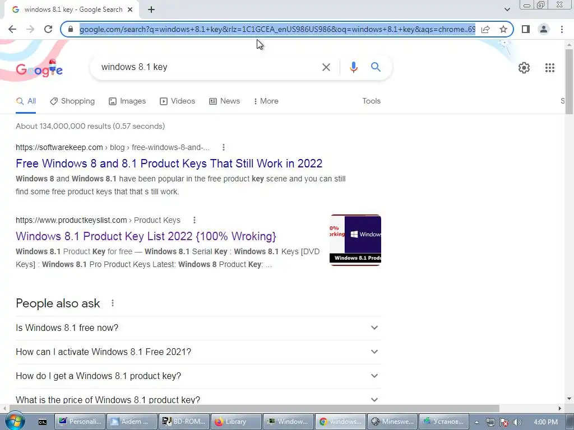Open productkeyslist result options menu

pyautogui.click(x=195, y=220)
